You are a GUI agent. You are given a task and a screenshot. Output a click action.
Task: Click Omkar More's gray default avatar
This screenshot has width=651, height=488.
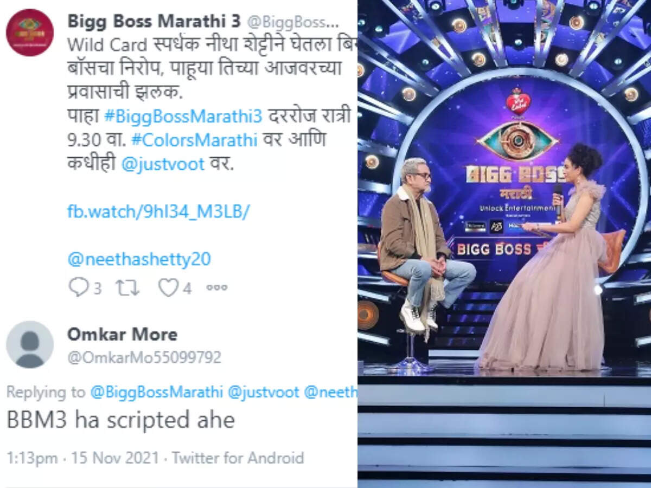[30, 344]
